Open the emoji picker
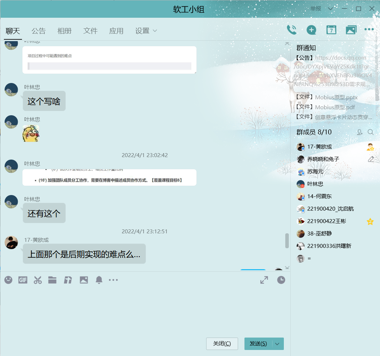This screenshot has height=356, width=380. [8, 280]
